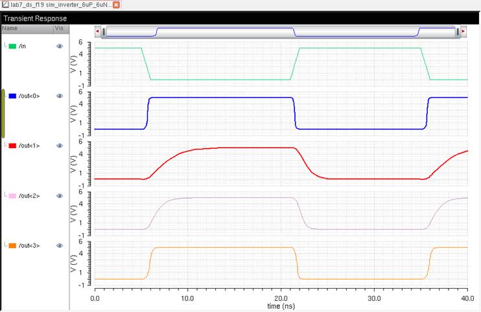Select the /out<2> signal name

[x=29, y=195]
